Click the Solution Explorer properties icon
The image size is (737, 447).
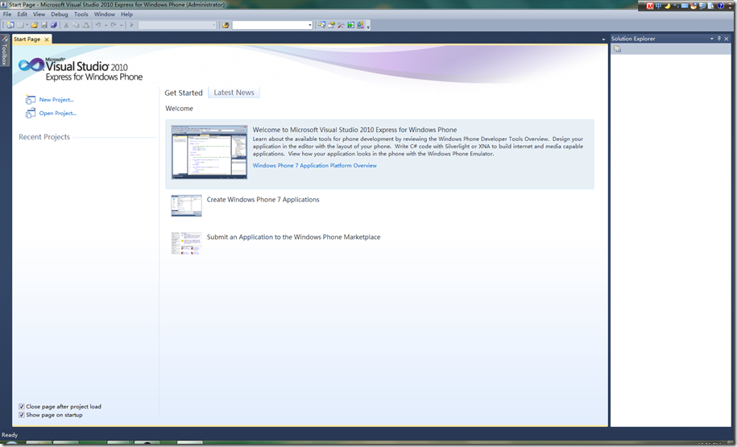618,49
